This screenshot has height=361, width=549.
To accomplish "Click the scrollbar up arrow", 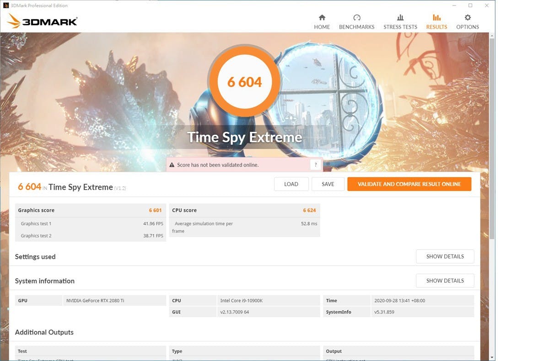I will coord(492,35).
